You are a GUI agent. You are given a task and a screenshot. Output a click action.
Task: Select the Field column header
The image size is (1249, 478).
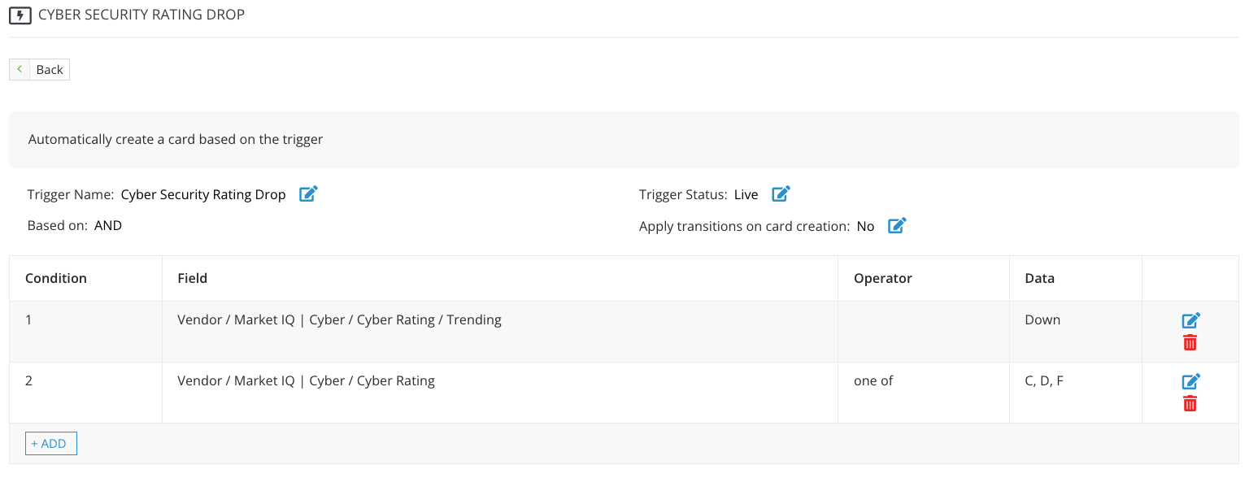point(192,278)
